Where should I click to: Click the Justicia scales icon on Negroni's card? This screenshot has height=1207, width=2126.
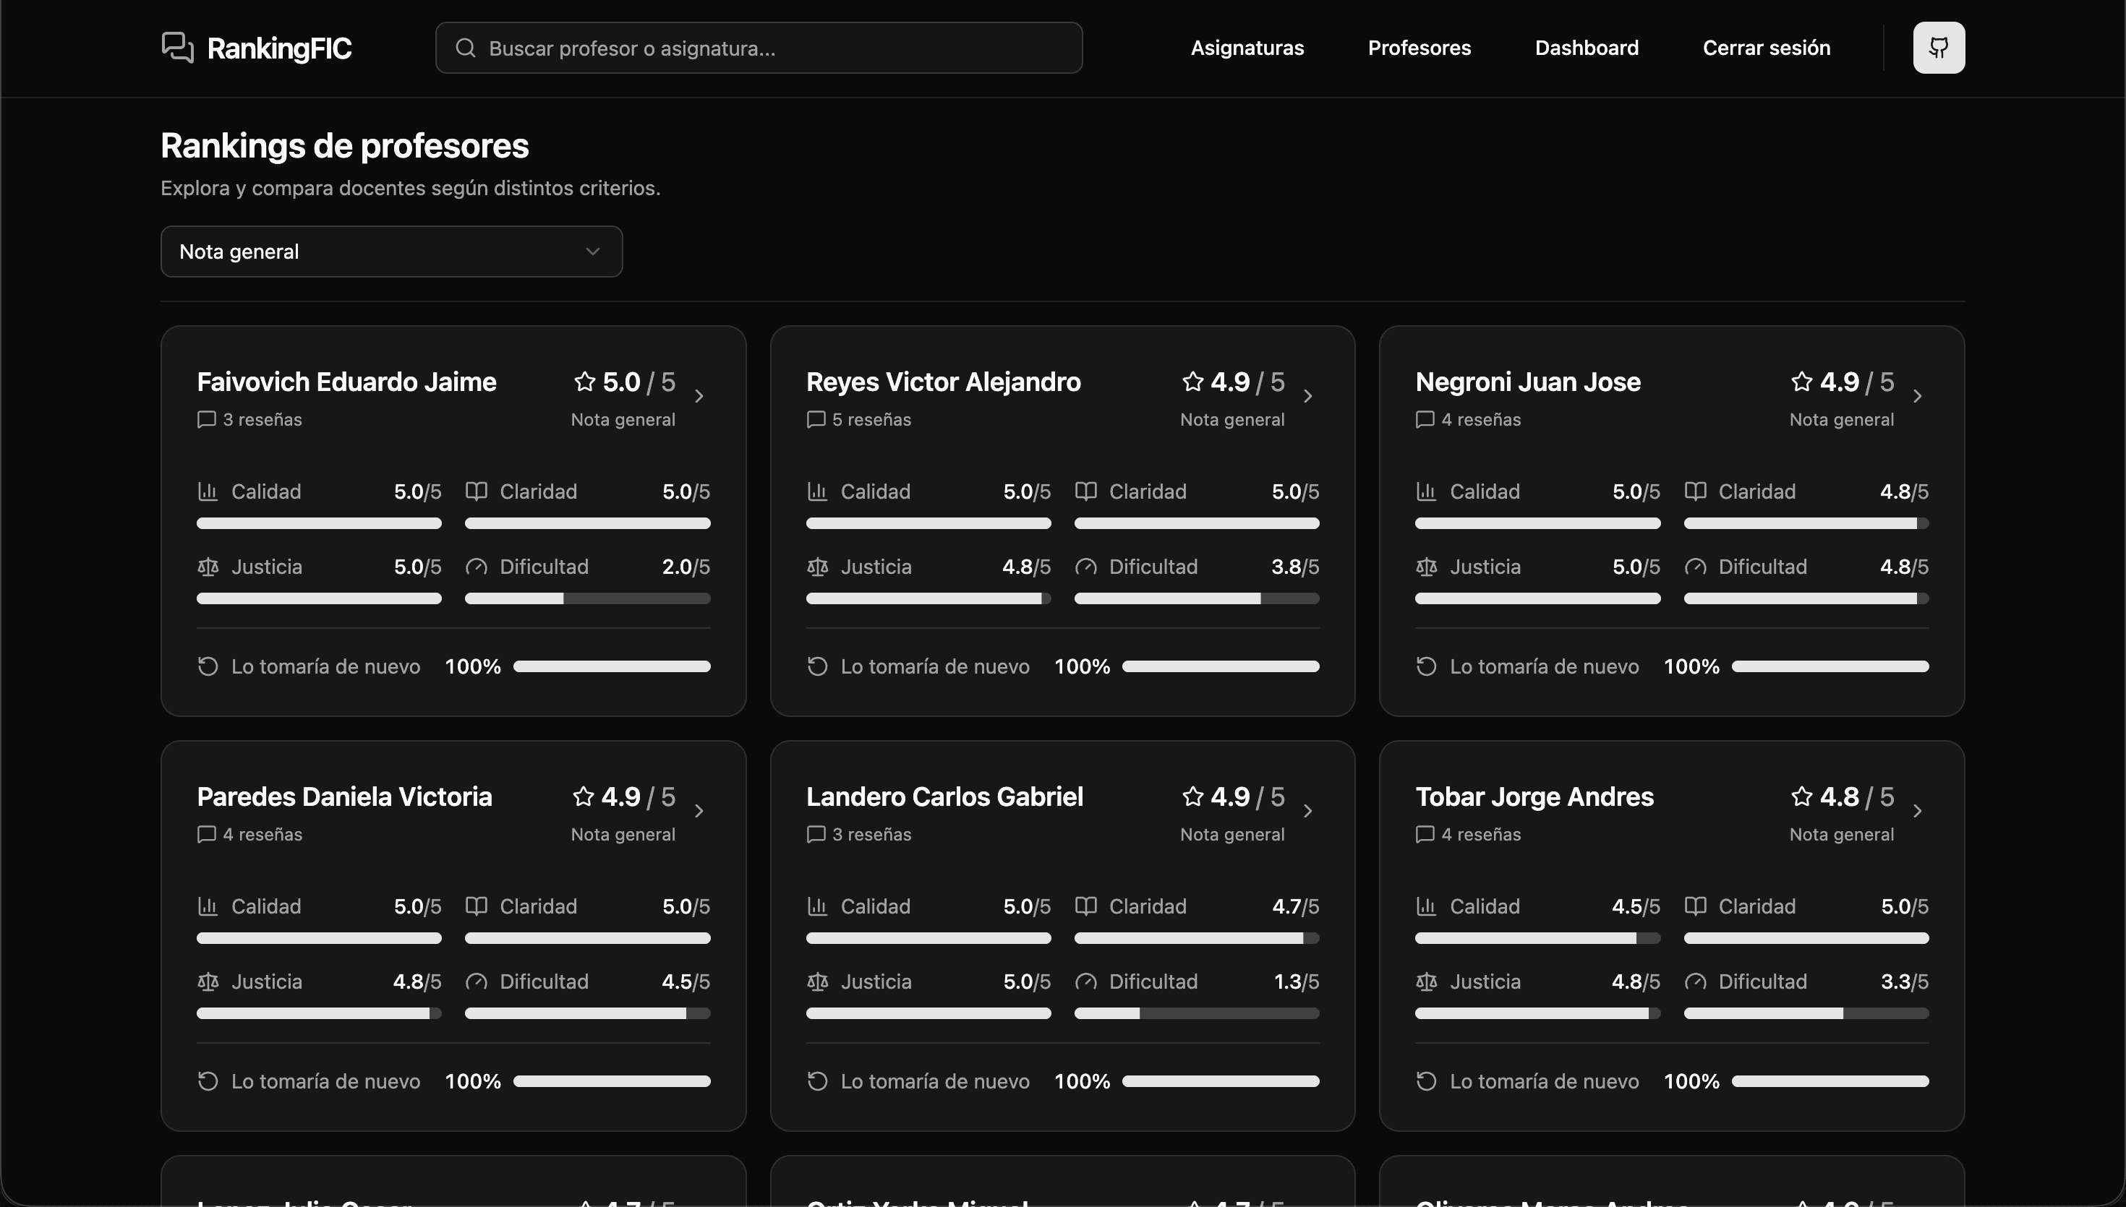(x=1426, y=567)
